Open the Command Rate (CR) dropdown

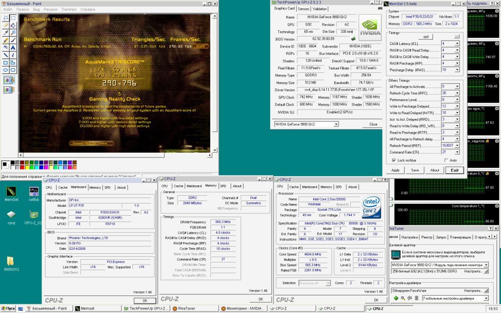click(457, 152)
